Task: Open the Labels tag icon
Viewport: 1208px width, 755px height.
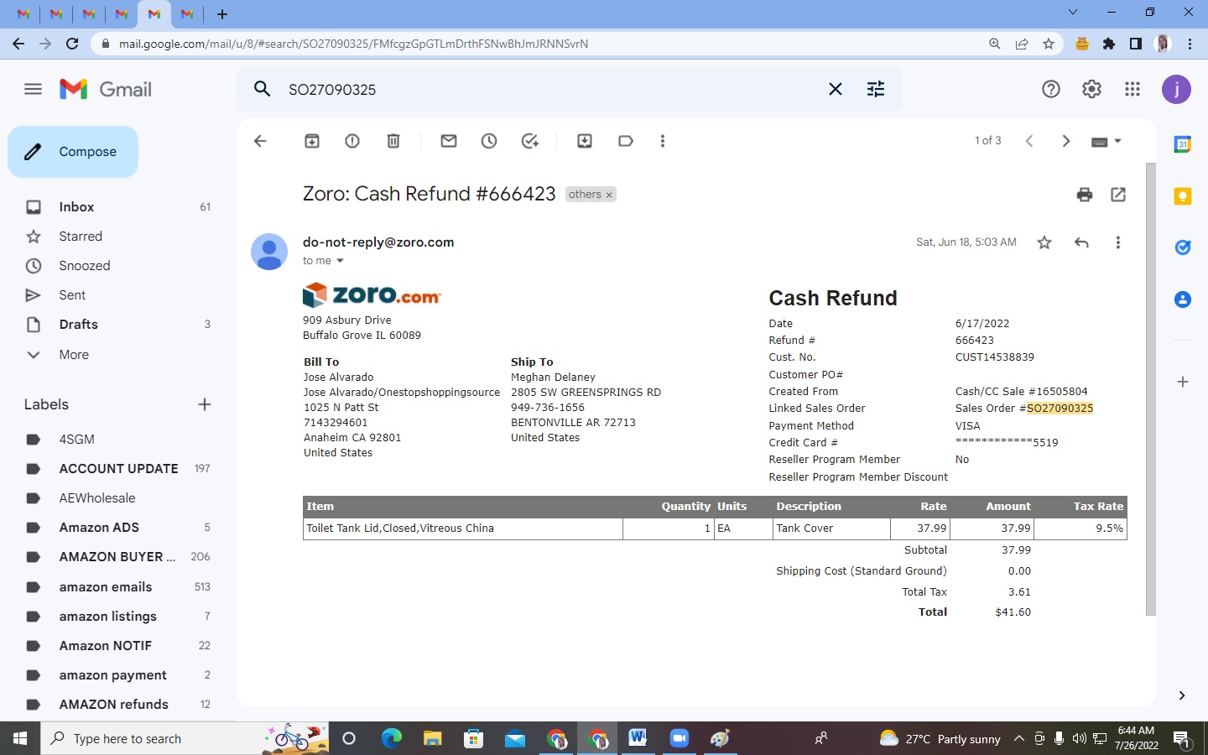Action: (x=626, y=141)
